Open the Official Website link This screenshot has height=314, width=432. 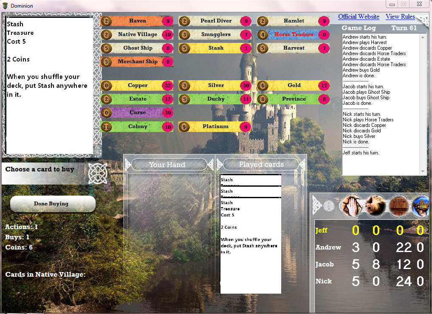pos(359,17)
